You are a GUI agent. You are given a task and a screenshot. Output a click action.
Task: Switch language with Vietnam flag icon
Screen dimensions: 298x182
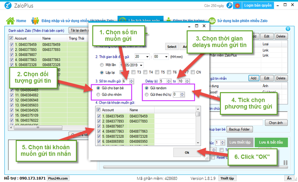coord(237,6)
